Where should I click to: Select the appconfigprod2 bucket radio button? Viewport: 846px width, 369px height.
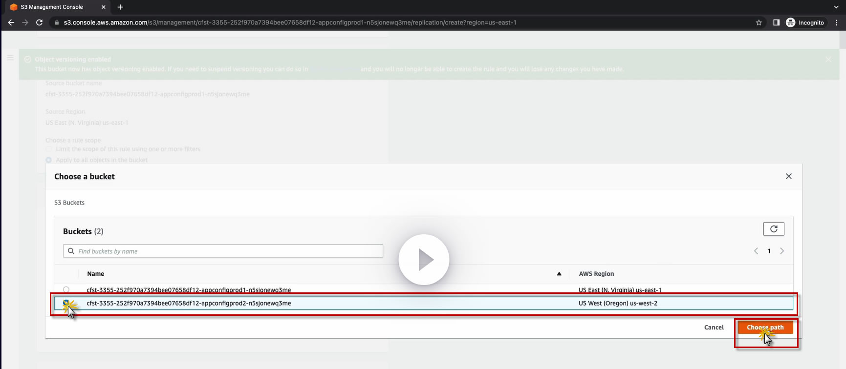coord(66,303)
